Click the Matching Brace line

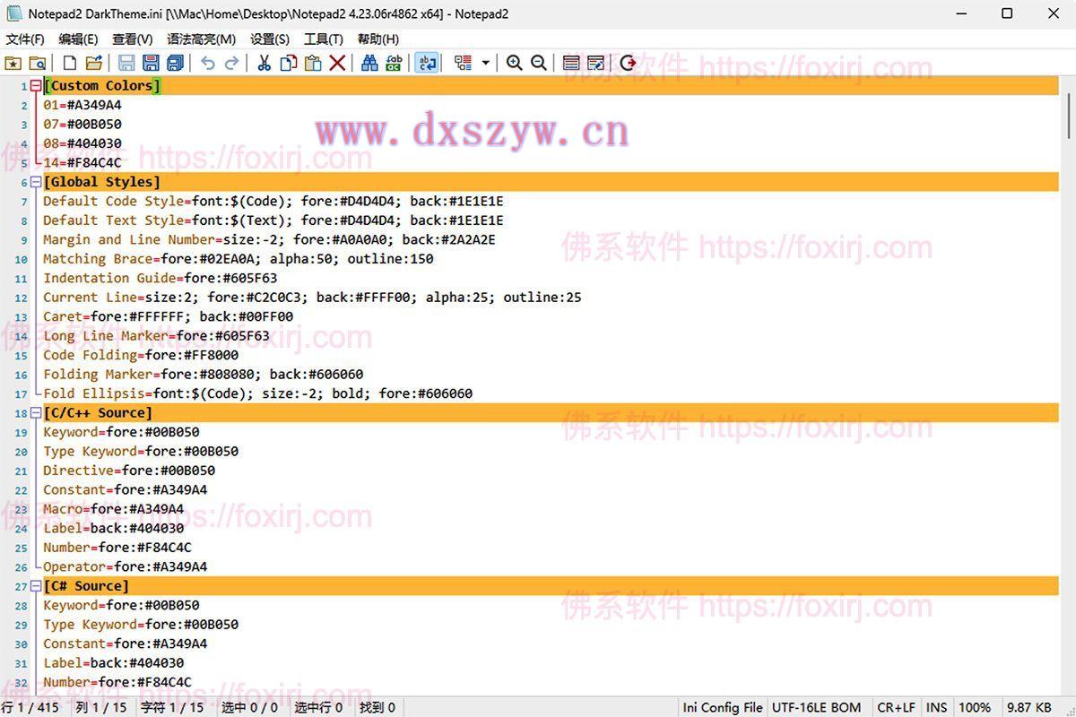coord(239,259)
